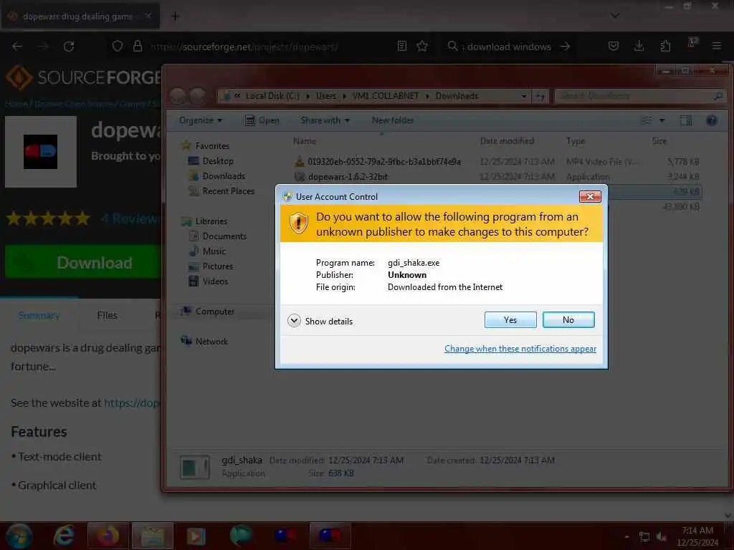Open Internet Explorer from taskbar
The height and width of the screenshot is (550, 734).
(x=64, y=536)
